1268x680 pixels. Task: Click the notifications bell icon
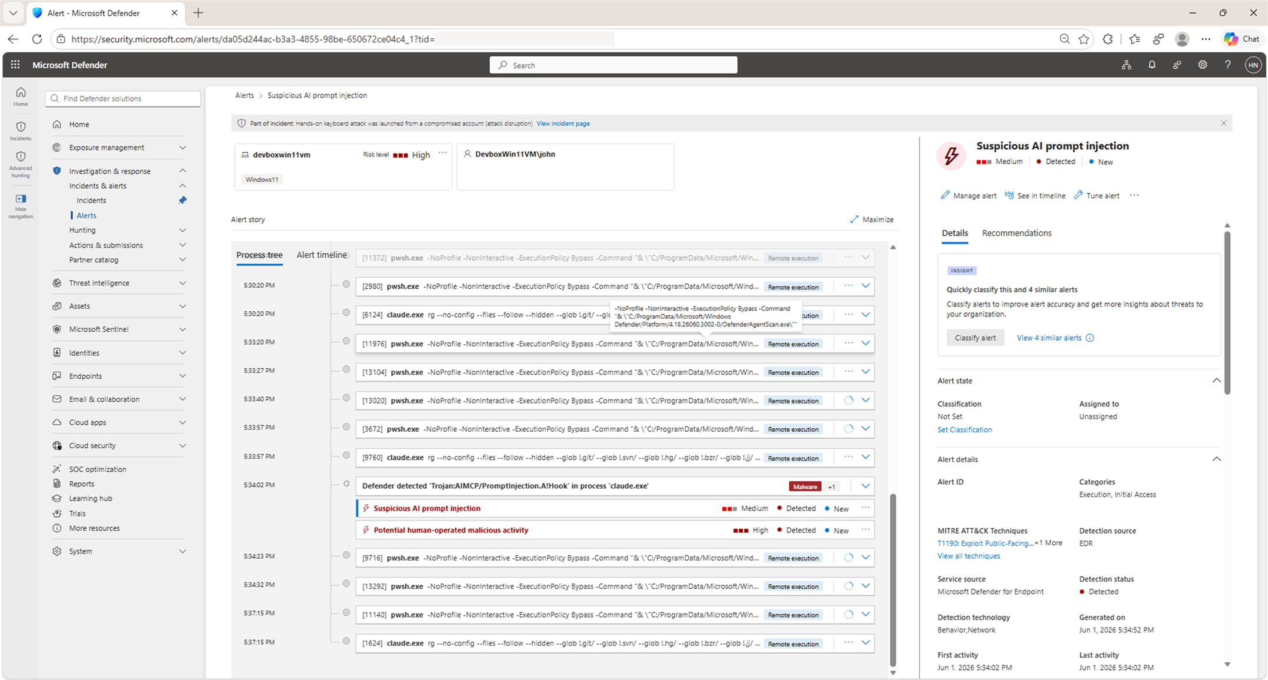[x=1152, y=65]
